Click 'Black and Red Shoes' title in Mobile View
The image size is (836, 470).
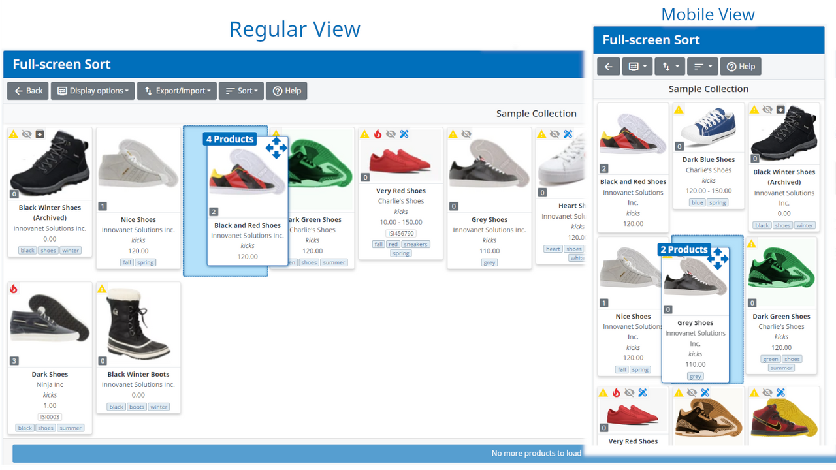click(633, 181)
